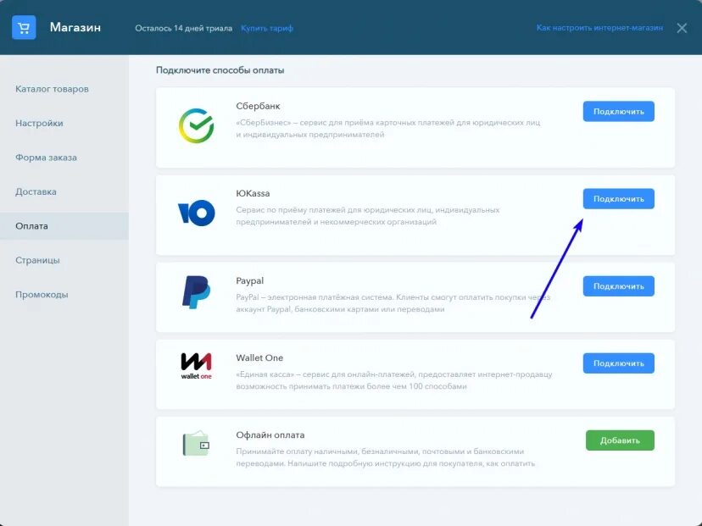The height and width of the screenshot is (526, 702).
Task: Click the shopping cart store icon
Action: 24,28
